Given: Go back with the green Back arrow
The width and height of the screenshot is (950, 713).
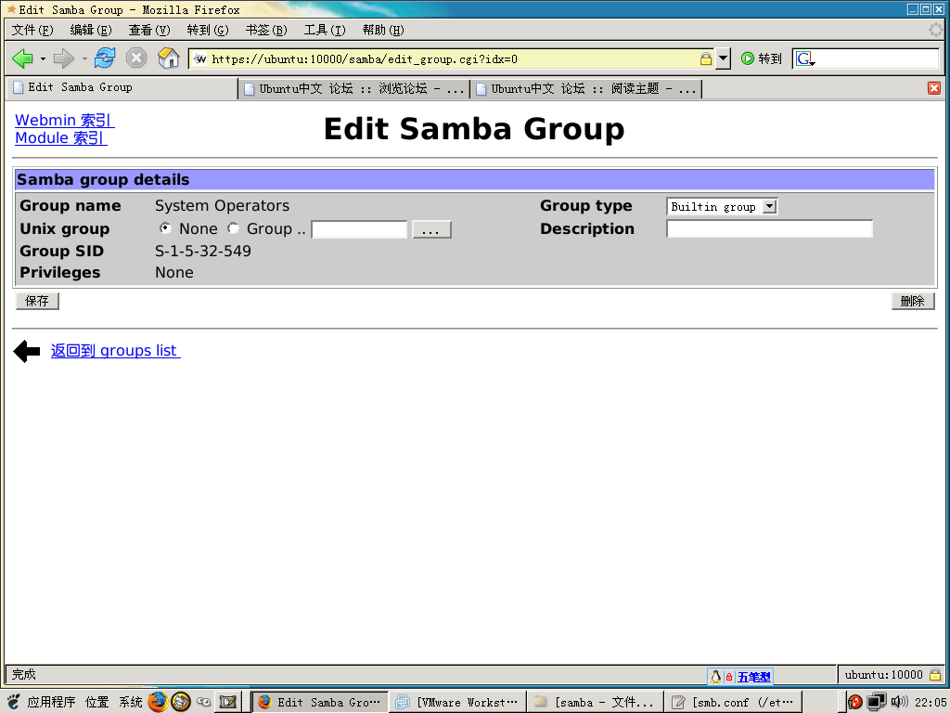Looking at the screenshot, I should pos(22,58).
